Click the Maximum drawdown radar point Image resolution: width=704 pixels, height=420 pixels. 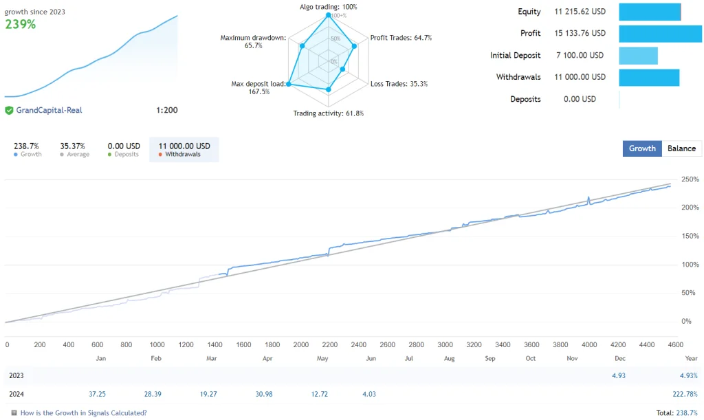point(302,46)
